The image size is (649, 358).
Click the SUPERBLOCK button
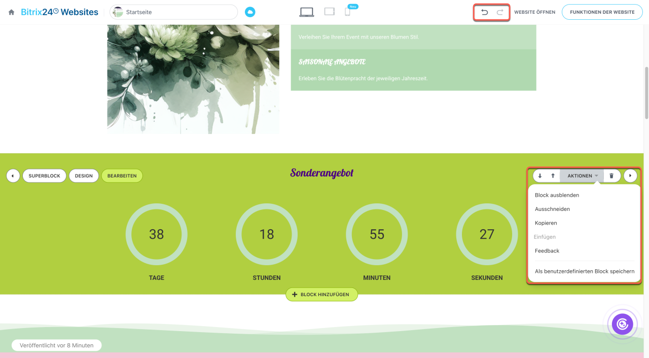(x=44, y=176)
